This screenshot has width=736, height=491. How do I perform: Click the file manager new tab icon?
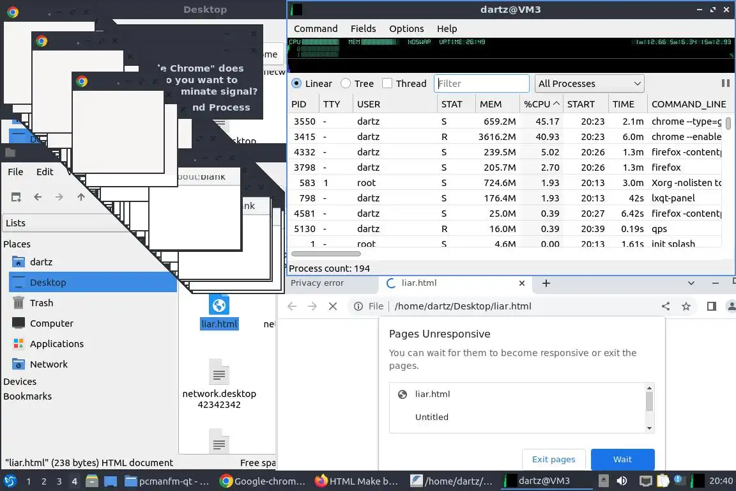tap(16, 197)
